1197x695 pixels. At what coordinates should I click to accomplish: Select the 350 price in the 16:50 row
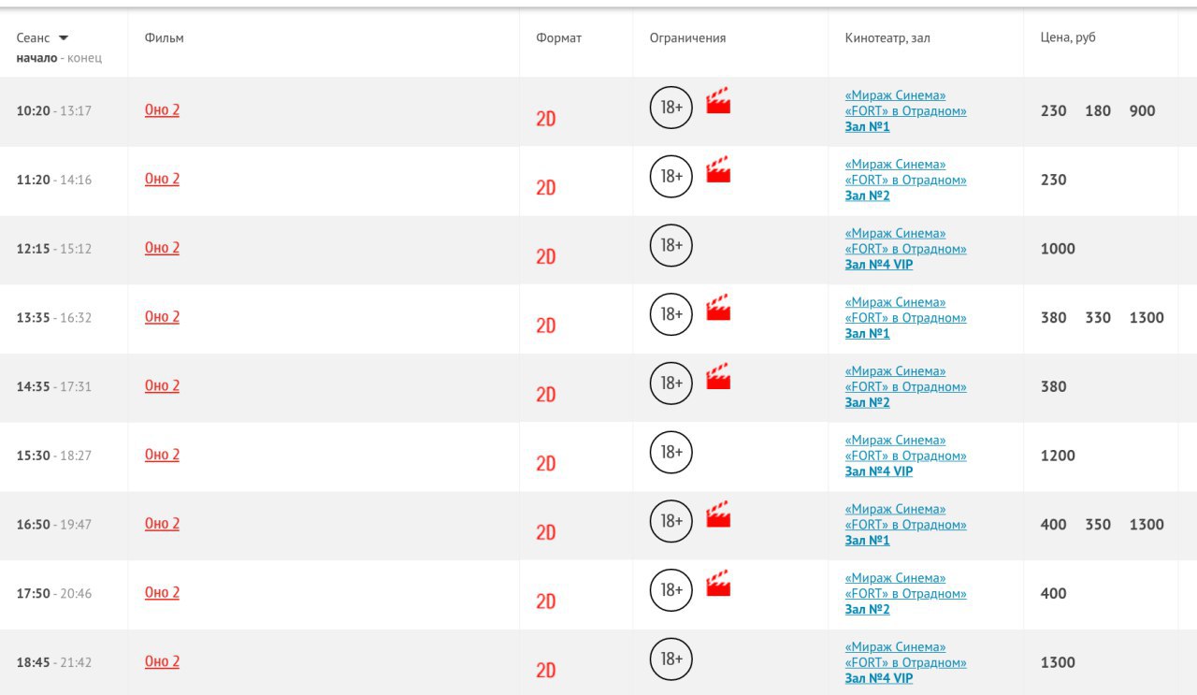pyautogui.click(x=1098, y=524)
